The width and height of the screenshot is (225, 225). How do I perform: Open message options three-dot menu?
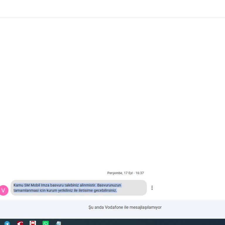[x=152, y=188]
